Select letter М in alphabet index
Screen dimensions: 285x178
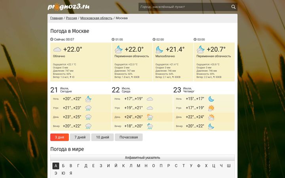(139, 166)
